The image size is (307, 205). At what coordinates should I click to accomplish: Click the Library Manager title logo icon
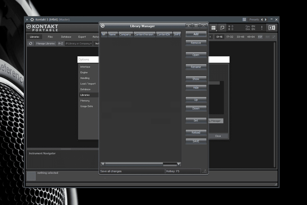103,26
